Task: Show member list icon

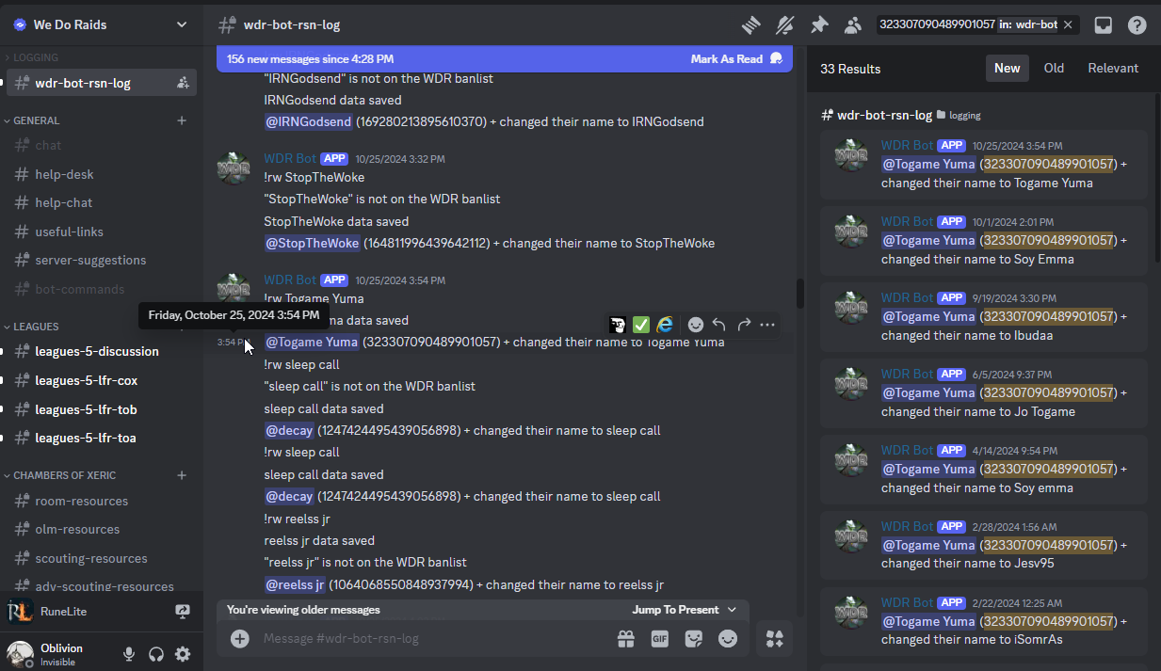Action: click(x=853, y=25)
